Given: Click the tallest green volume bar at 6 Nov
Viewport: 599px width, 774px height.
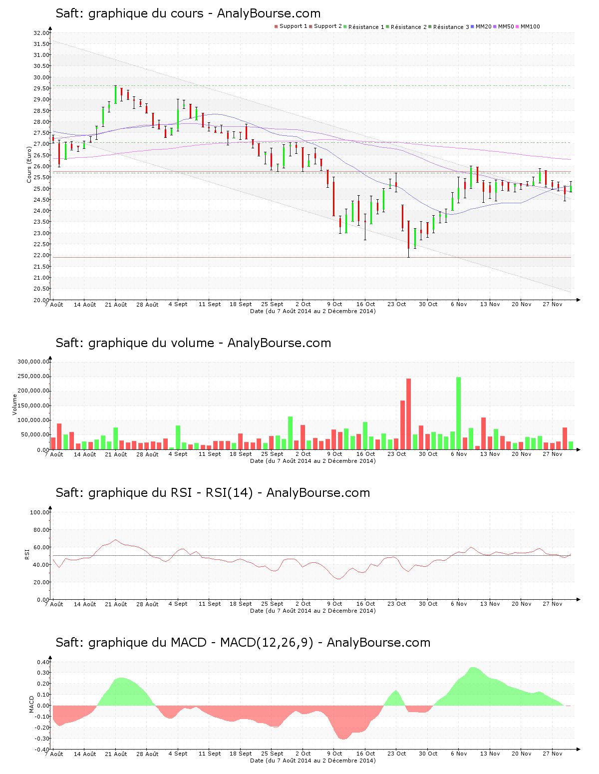Looking at the screenshot, I should pos(459,413).
